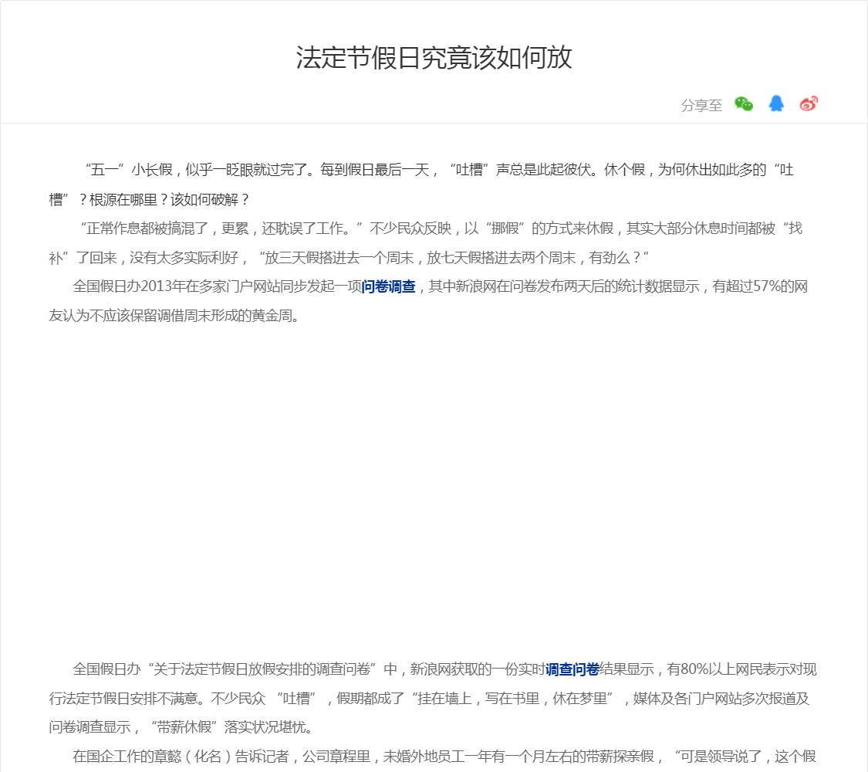Share the article to WeChat
868x772 pixels.
pyautogui.click(x=744, y=103)
